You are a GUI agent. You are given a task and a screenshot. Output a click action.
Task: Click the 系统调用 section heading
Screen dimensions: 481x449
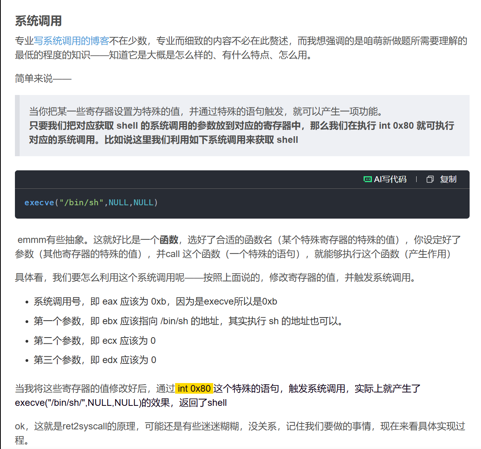tap(38, 21)
